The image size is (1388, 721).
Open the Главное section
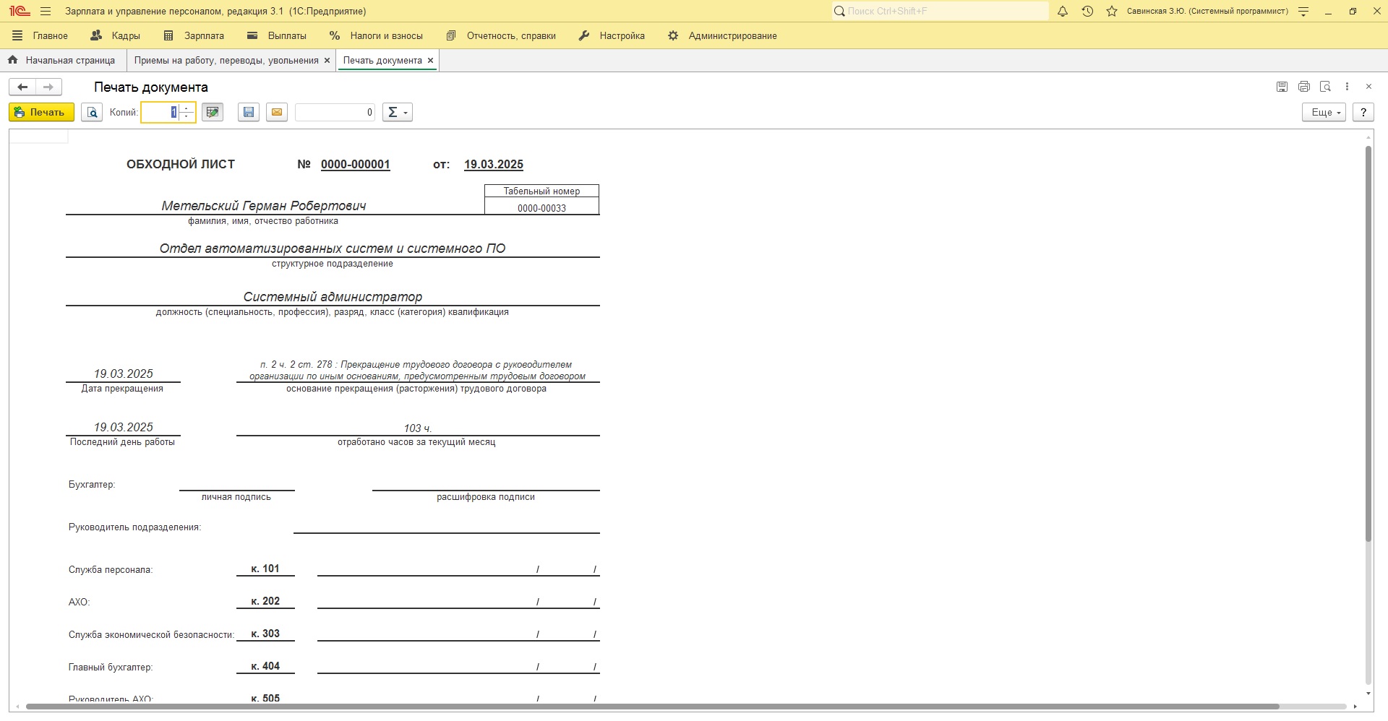click(x=40, y=35)
